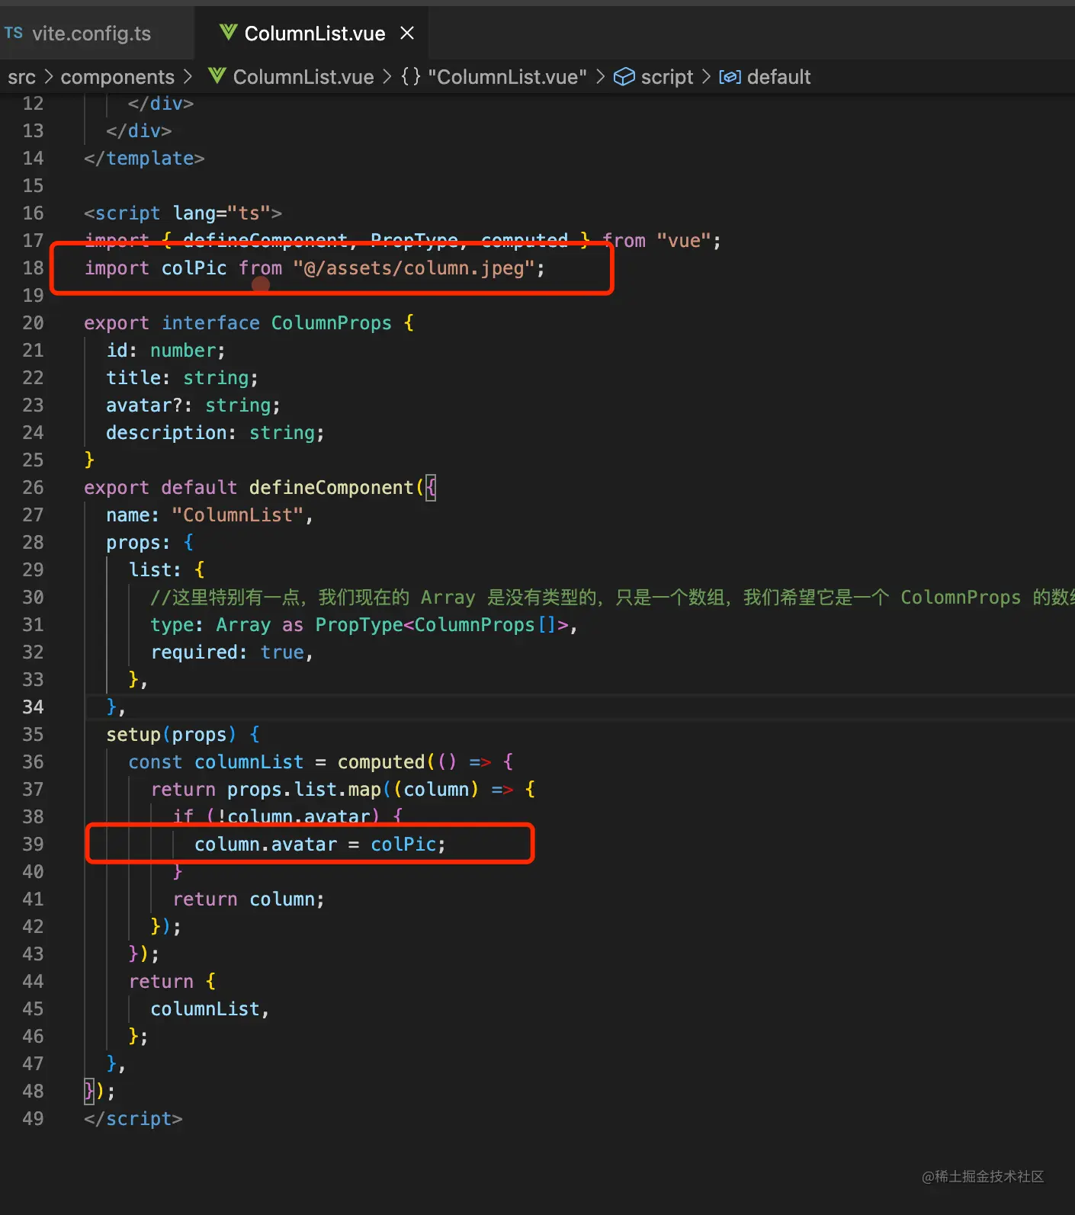Expand chevron after components breadcrumb

click(x=188, y=77)
